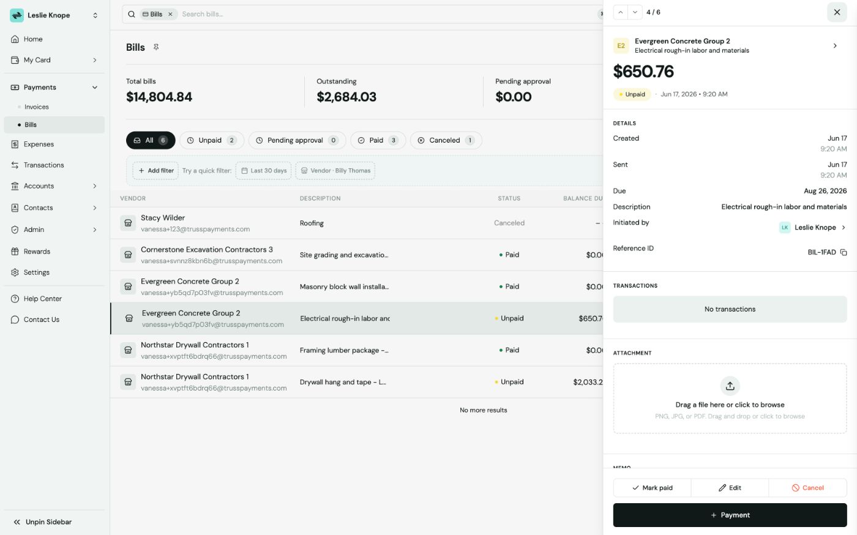Screen dimensions: 857x535
Task: Select the Paid filter tab
Action: tap(378, 140)
